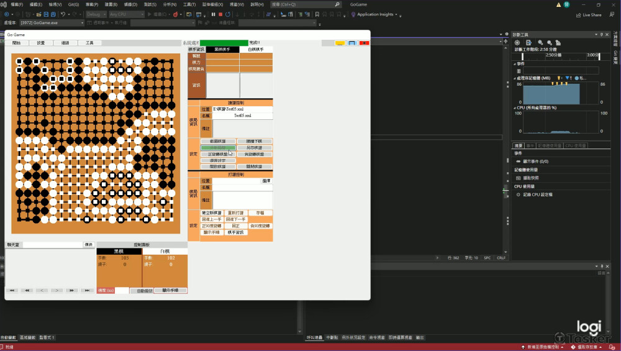Viewport: 621px width, 351px height.
Task: Step forward one move with > button
Action: tap(57, 290)
